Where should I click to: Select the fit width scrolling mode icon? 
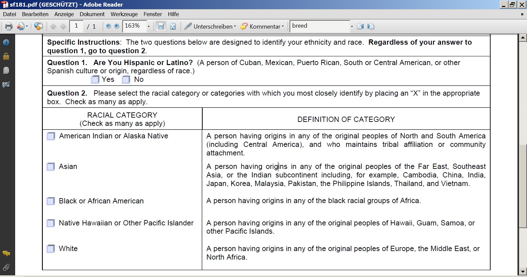(x=161, y=26)
